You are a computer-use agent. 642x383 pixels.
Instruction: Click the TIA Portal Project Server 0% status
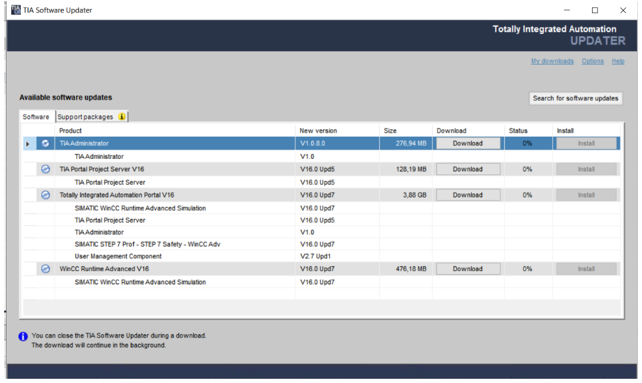(x=528, y=169)
